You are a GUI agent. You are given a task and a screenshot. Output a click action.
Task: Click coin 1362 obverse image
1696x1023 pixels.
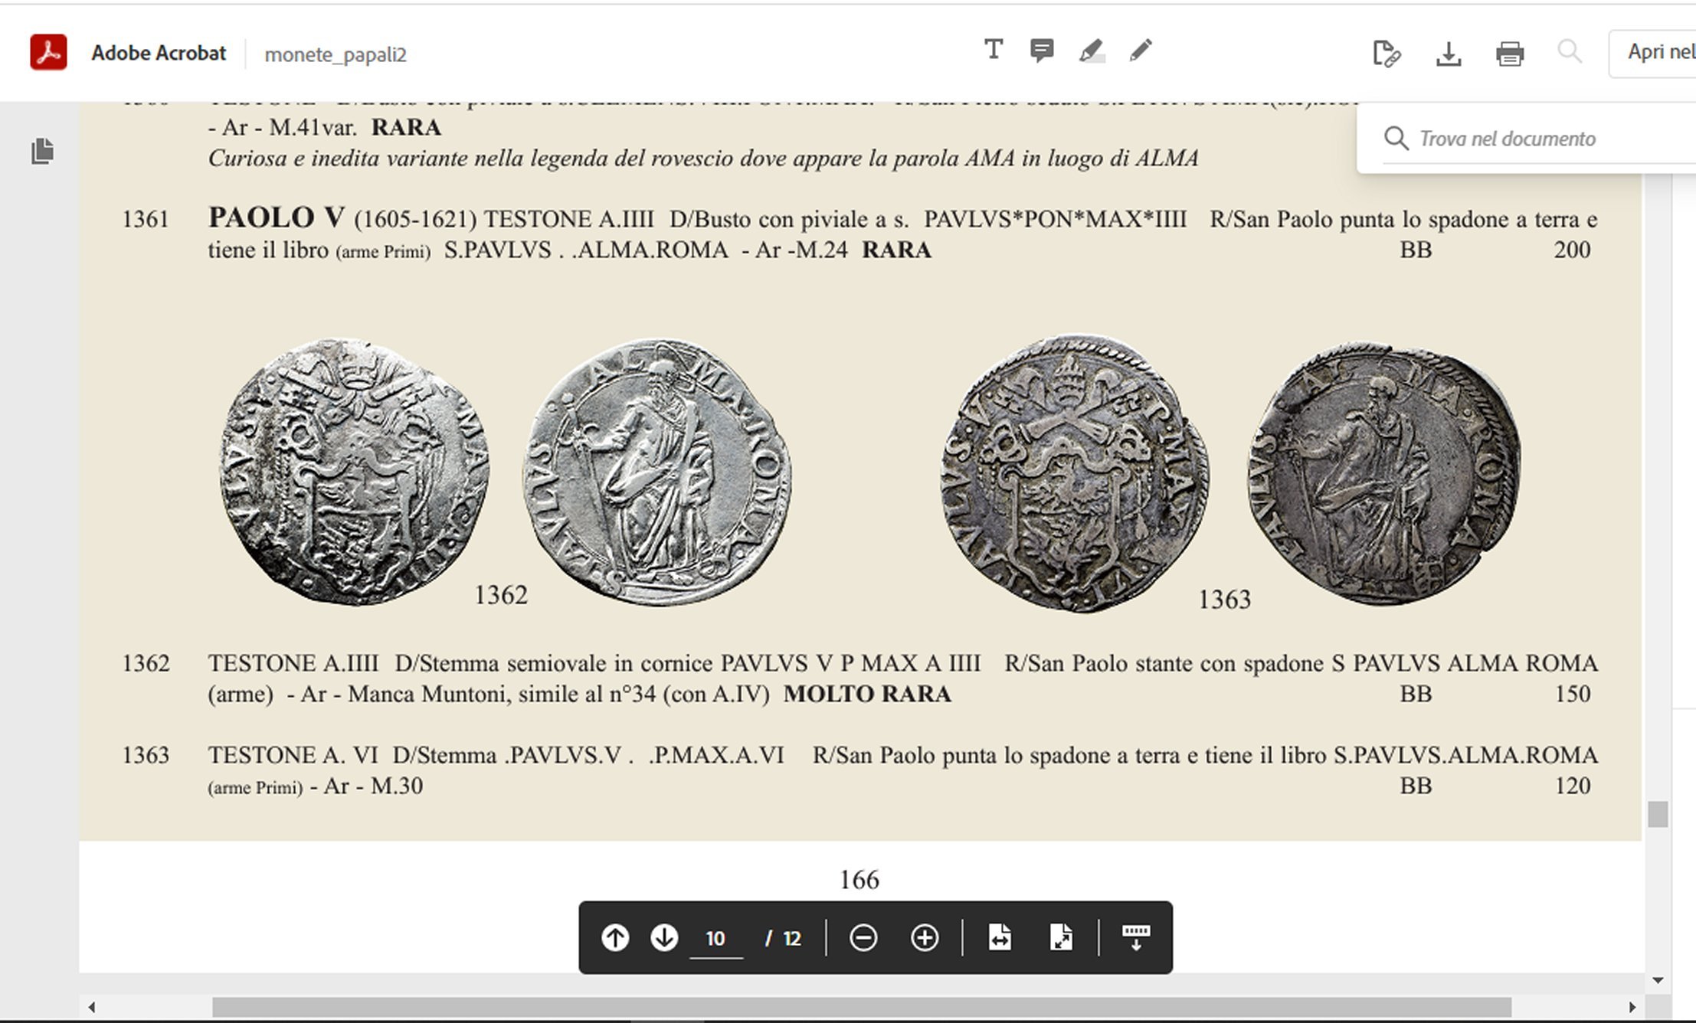coord(354,471)
